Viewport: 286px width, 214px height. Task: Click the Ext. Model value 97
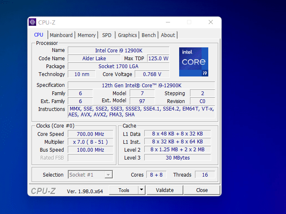[x=142, y=101]
